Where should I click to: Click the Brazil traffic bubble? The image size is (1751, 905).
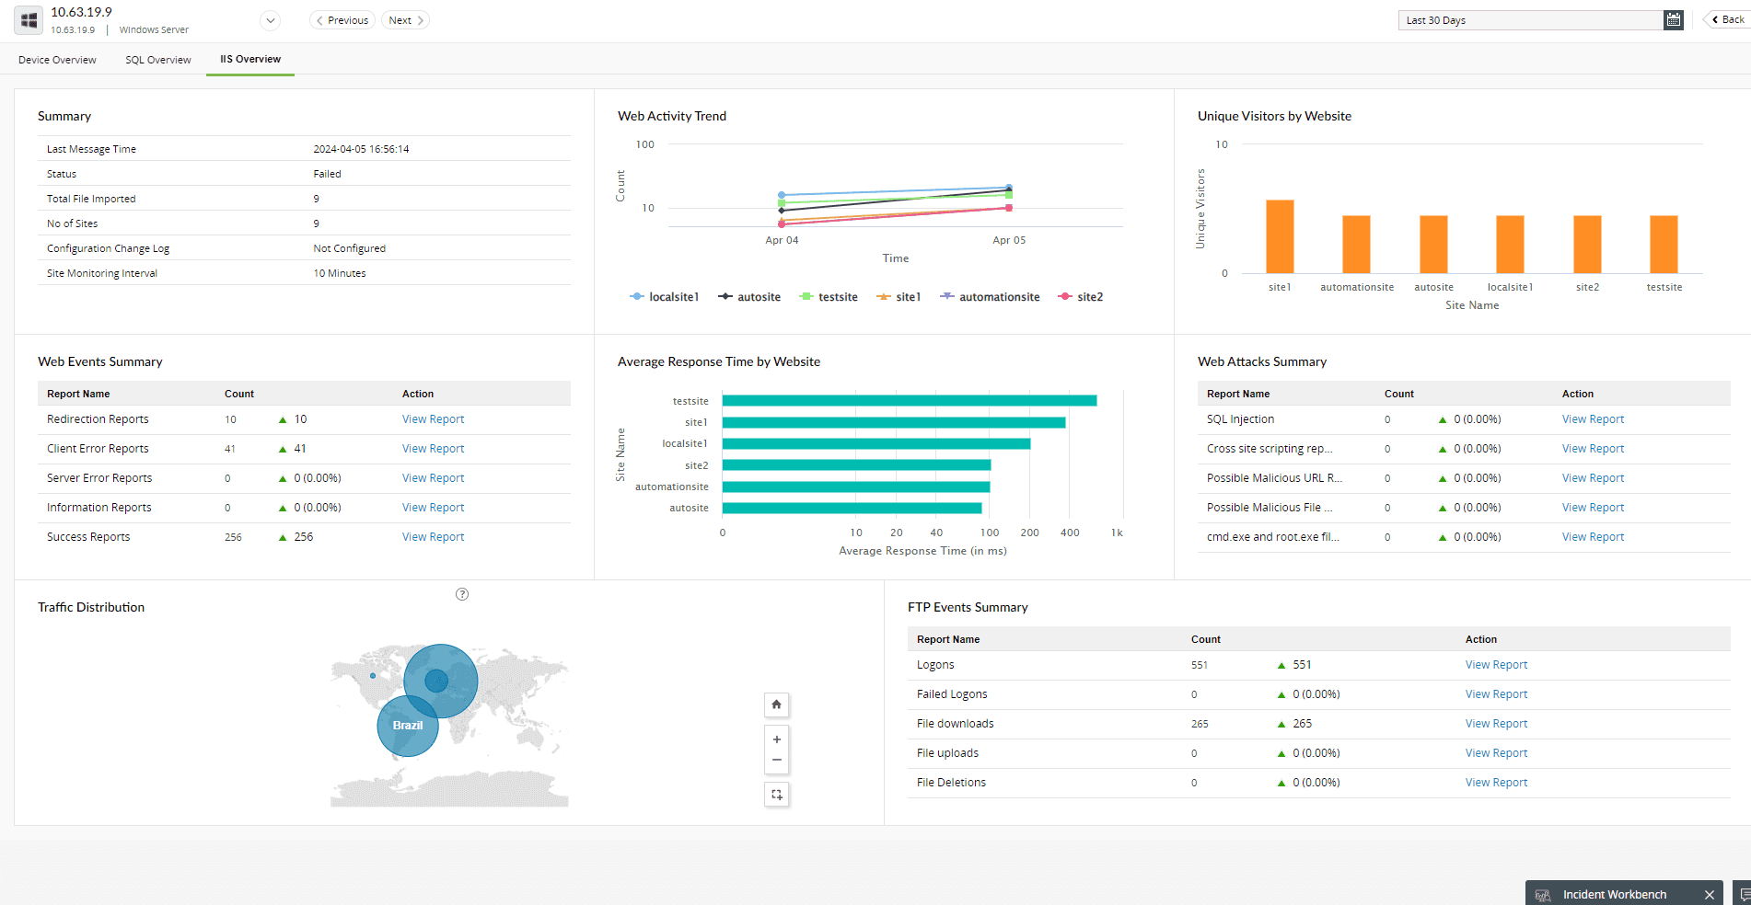click(408, 726)
